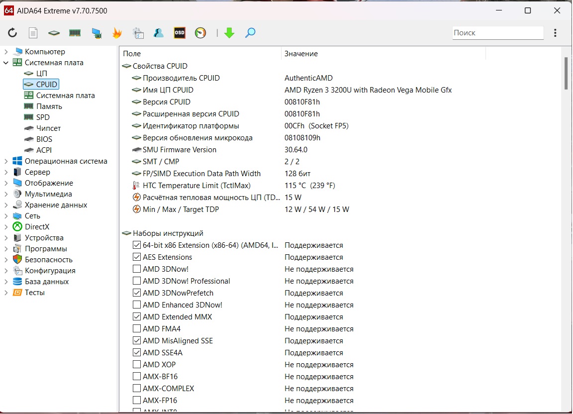Click the magnifying glass search icon
This screenshot has height=414, width=573.
(x=250, y=33)
